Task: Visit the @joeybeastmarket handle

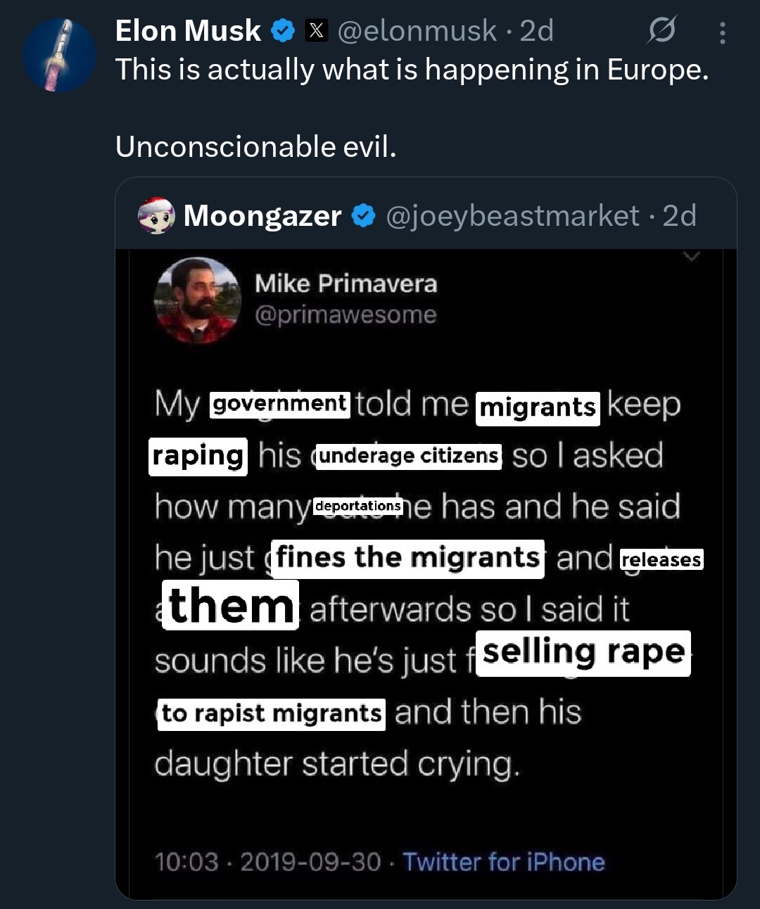Action: click(x=512, y=216)
